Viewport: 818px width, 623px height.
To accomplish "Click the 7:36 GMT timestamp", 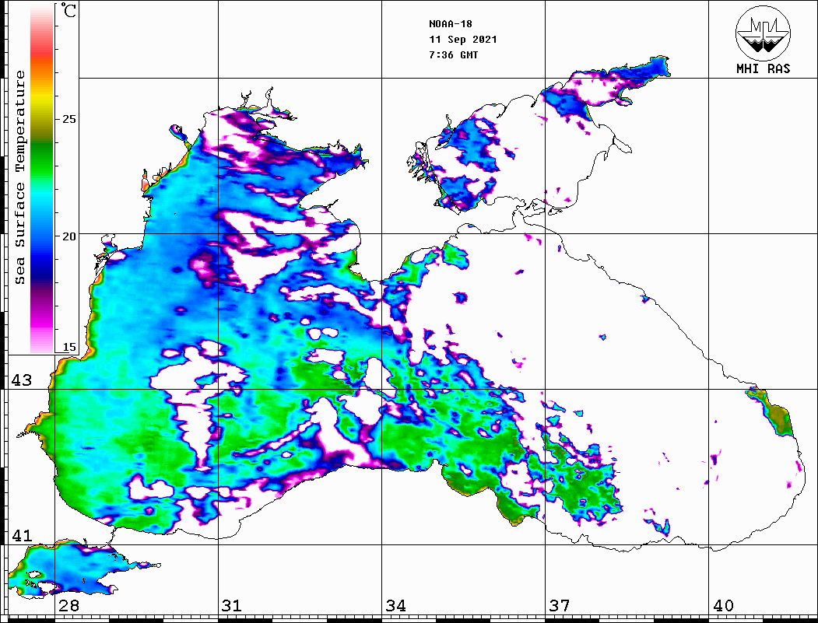I will tap(453, 55).
